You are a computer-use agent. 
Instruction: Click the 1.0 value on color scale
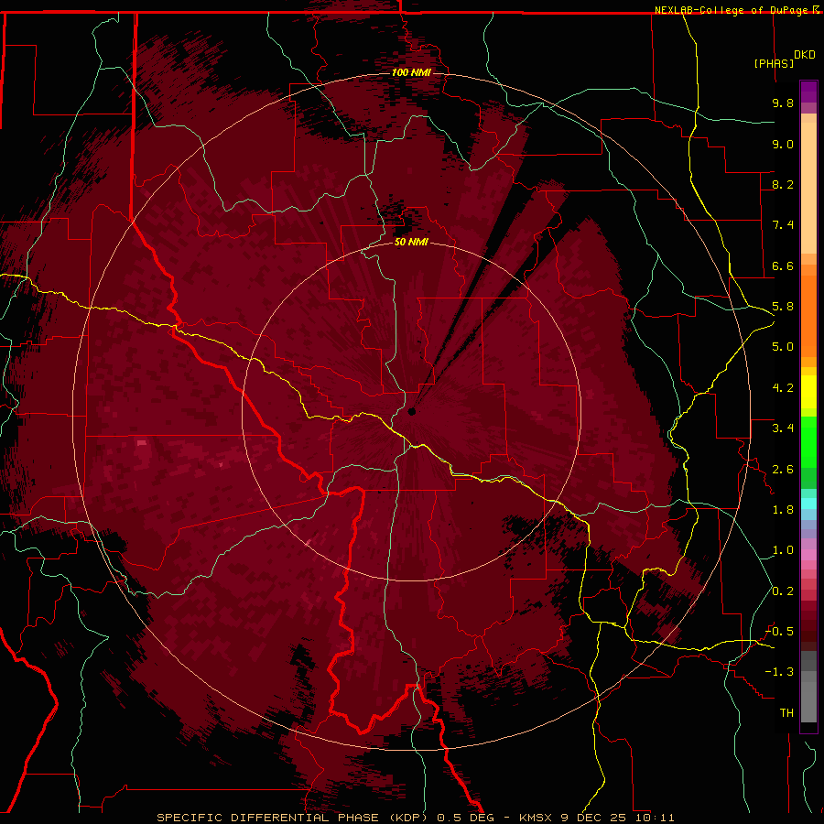pyautogui.click(x=783, y=550)
